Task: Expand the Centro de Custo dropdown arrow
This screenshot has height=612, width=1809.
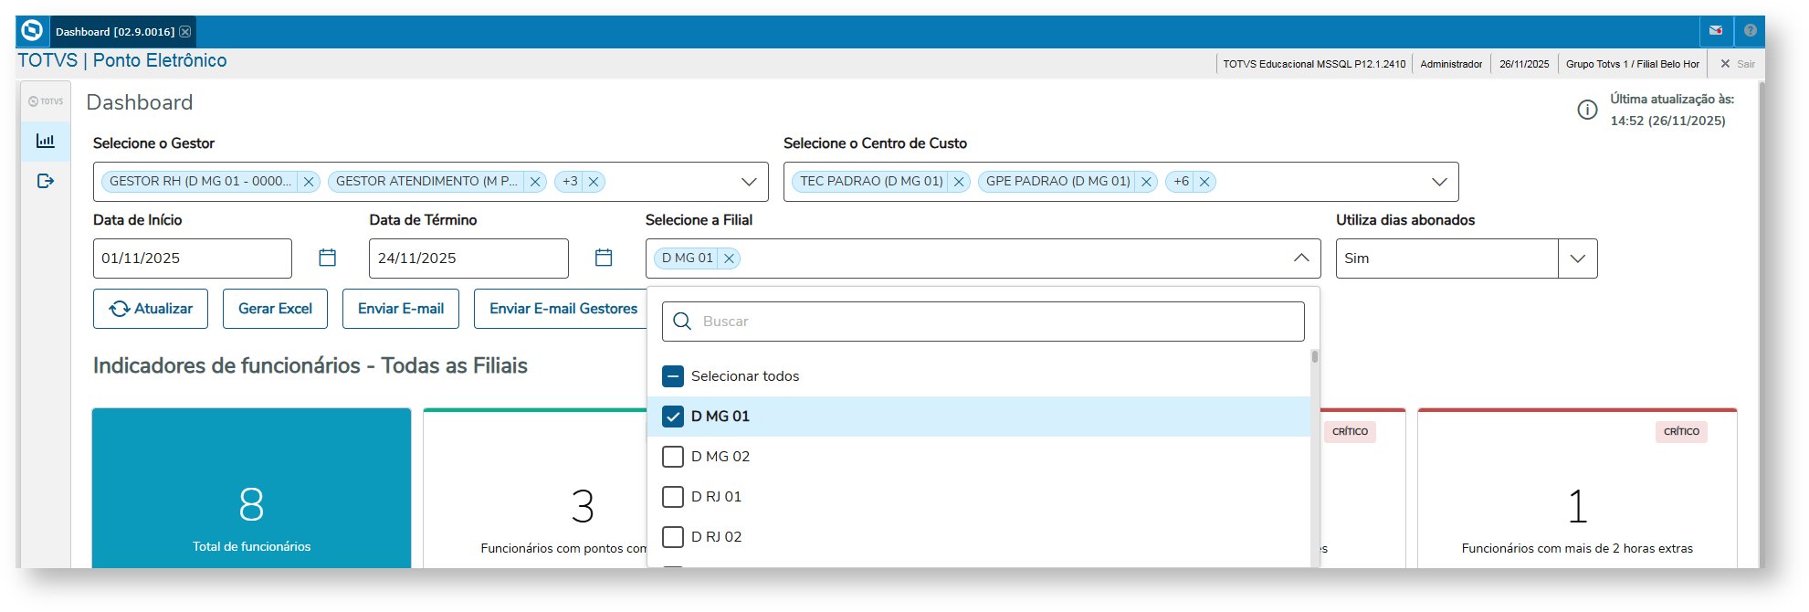Action: 1439,182
